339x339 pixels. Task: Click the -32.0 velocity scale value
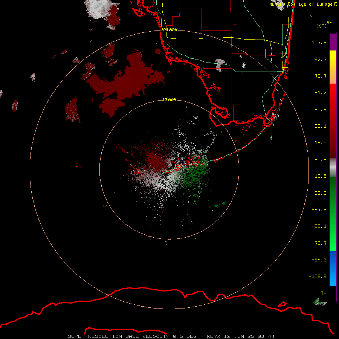(319, 193)
